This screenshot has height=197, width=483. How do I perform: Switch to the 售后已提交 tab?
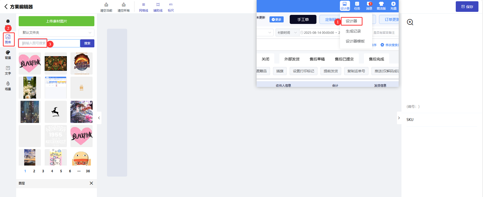point(344,59)
